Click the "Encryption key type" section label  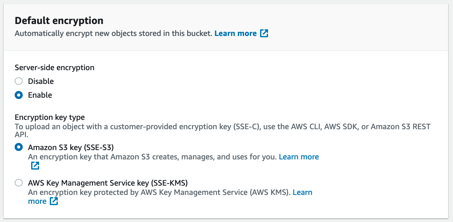pyautogui.click(x=50, y=117)
